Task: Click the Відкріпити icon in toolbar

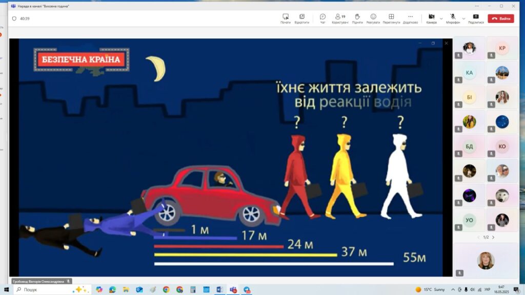Action: pyautogui.click(x=301, y=18)
